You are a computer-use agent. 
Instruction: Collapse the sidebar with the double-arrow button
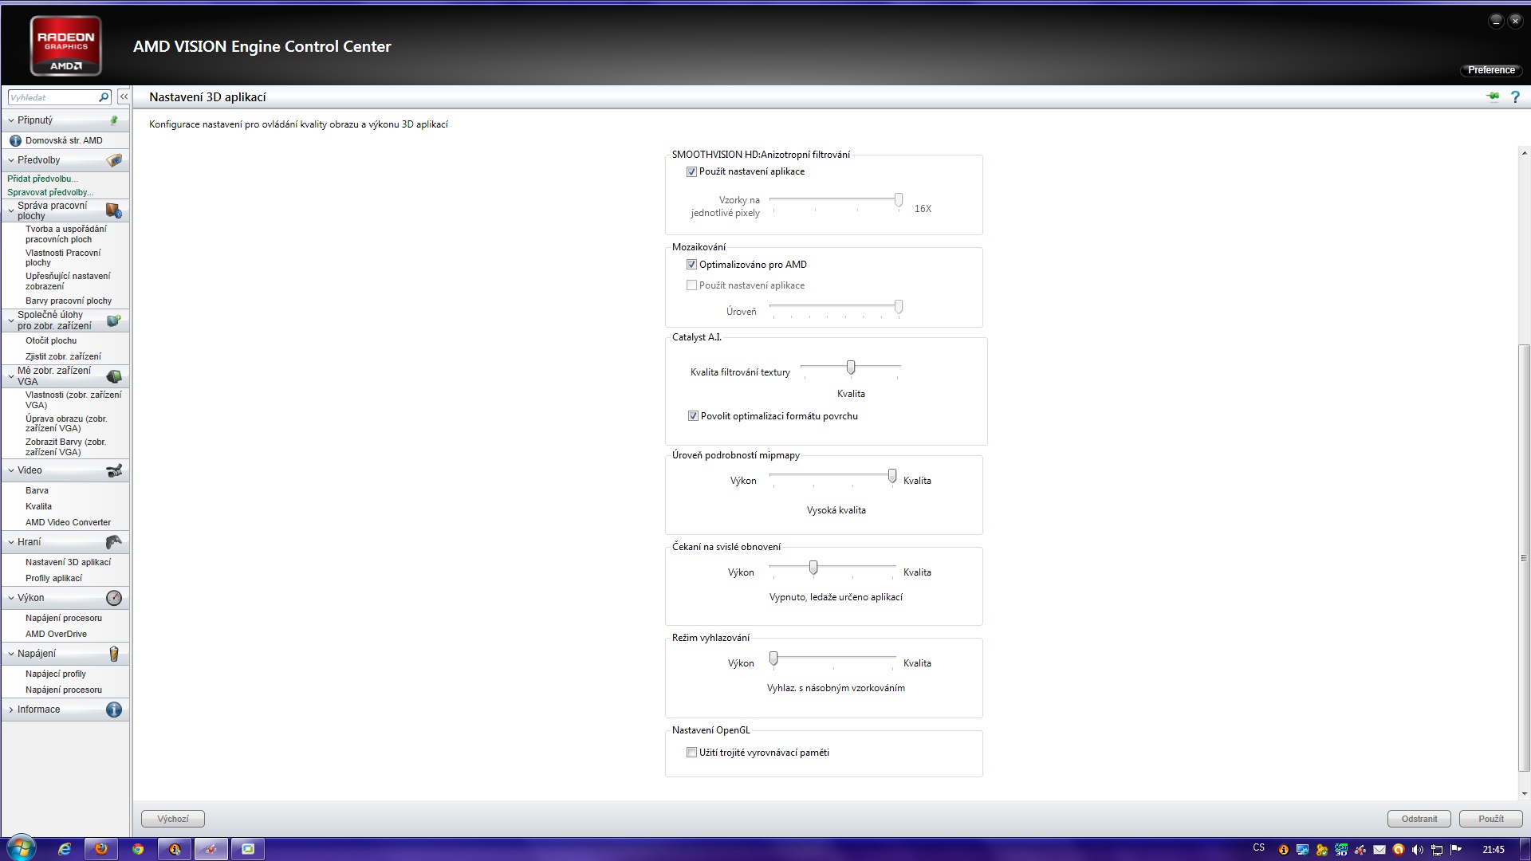(124, 96)
